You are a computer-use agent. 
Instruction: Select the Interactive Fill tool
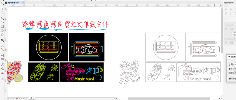point(2,69)
